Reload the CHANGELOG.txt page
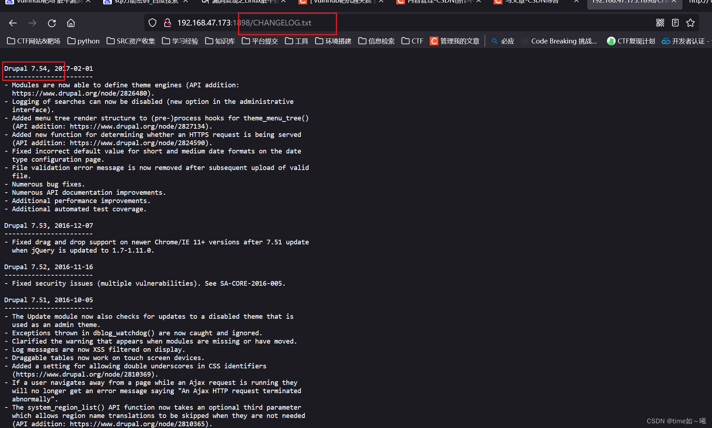The height and width of the screenshot is (428, 712). point(52,23)
